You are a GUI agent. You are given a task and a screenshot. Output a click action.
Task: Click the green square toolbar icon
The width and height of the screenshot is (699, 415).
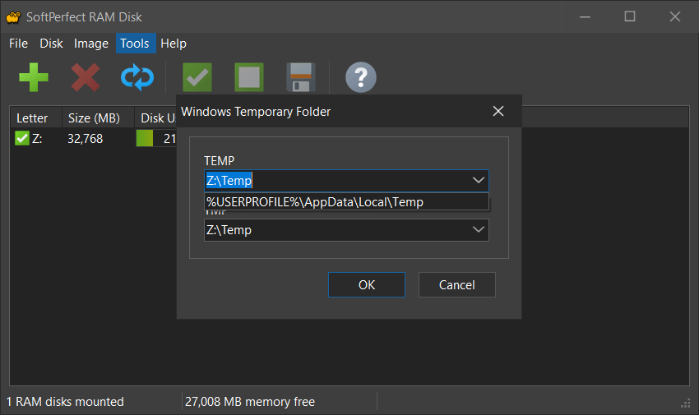click(x=248, y=77)
